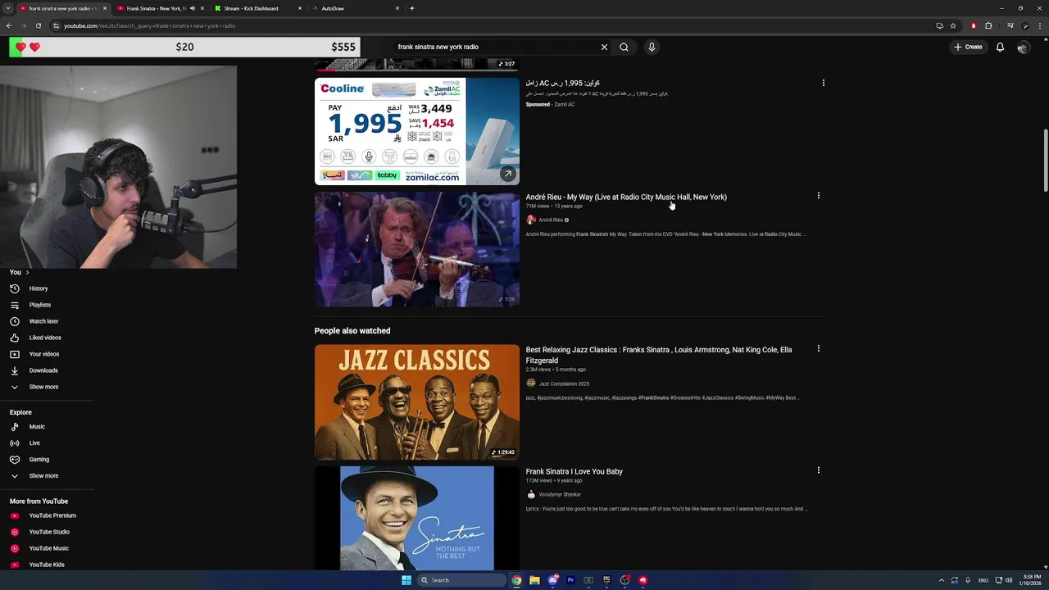Screen dimensions: 1049x590
Task: Clear the YouTube search query
Action: coord(604,47)
